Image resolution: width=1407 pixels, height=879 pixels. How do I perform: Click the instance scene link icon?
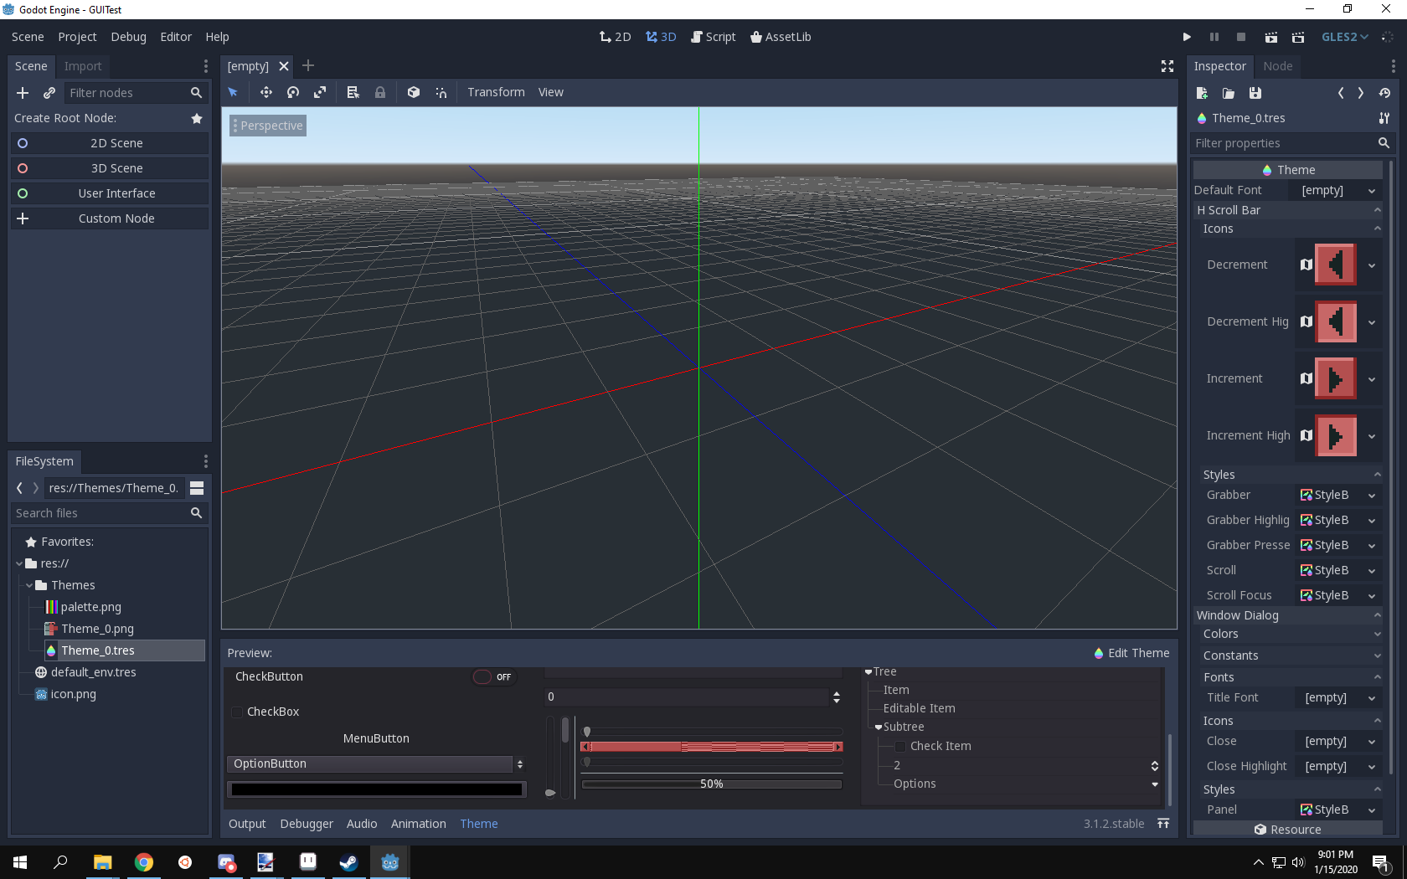click(x=49, y=93)
